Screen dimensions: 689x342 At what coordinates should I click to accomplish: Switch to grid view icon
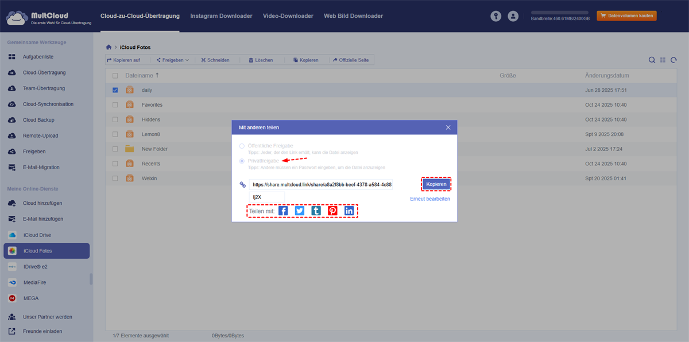pyautogui.click(x=663, y=60)
